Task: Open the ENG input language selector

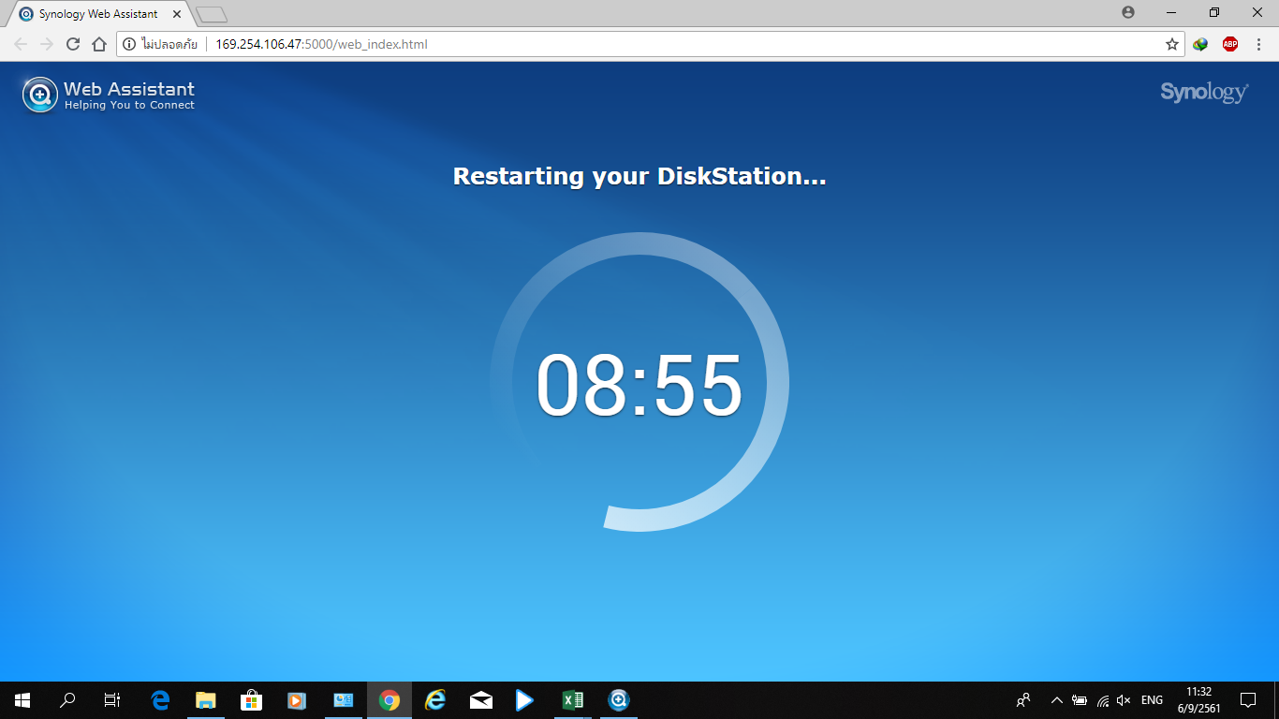Action: pyautogui.click(x=1152, y=700)
